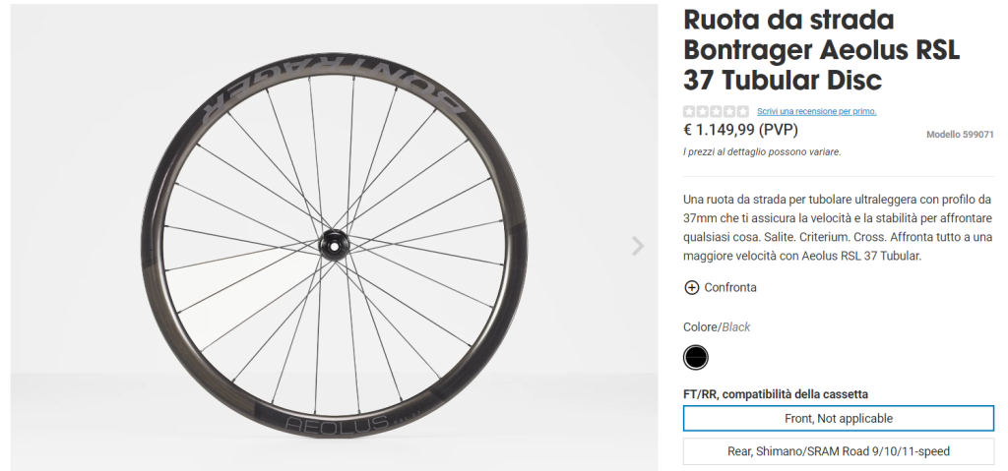Choose Rear, Shimano/SRAM Road 9/10/11-speed option
1008x471 pixels.
coord(839,451)
